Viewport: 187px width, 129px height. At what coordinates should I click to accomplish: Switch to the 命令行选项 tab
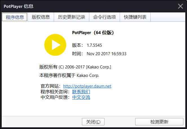(104, 17)
